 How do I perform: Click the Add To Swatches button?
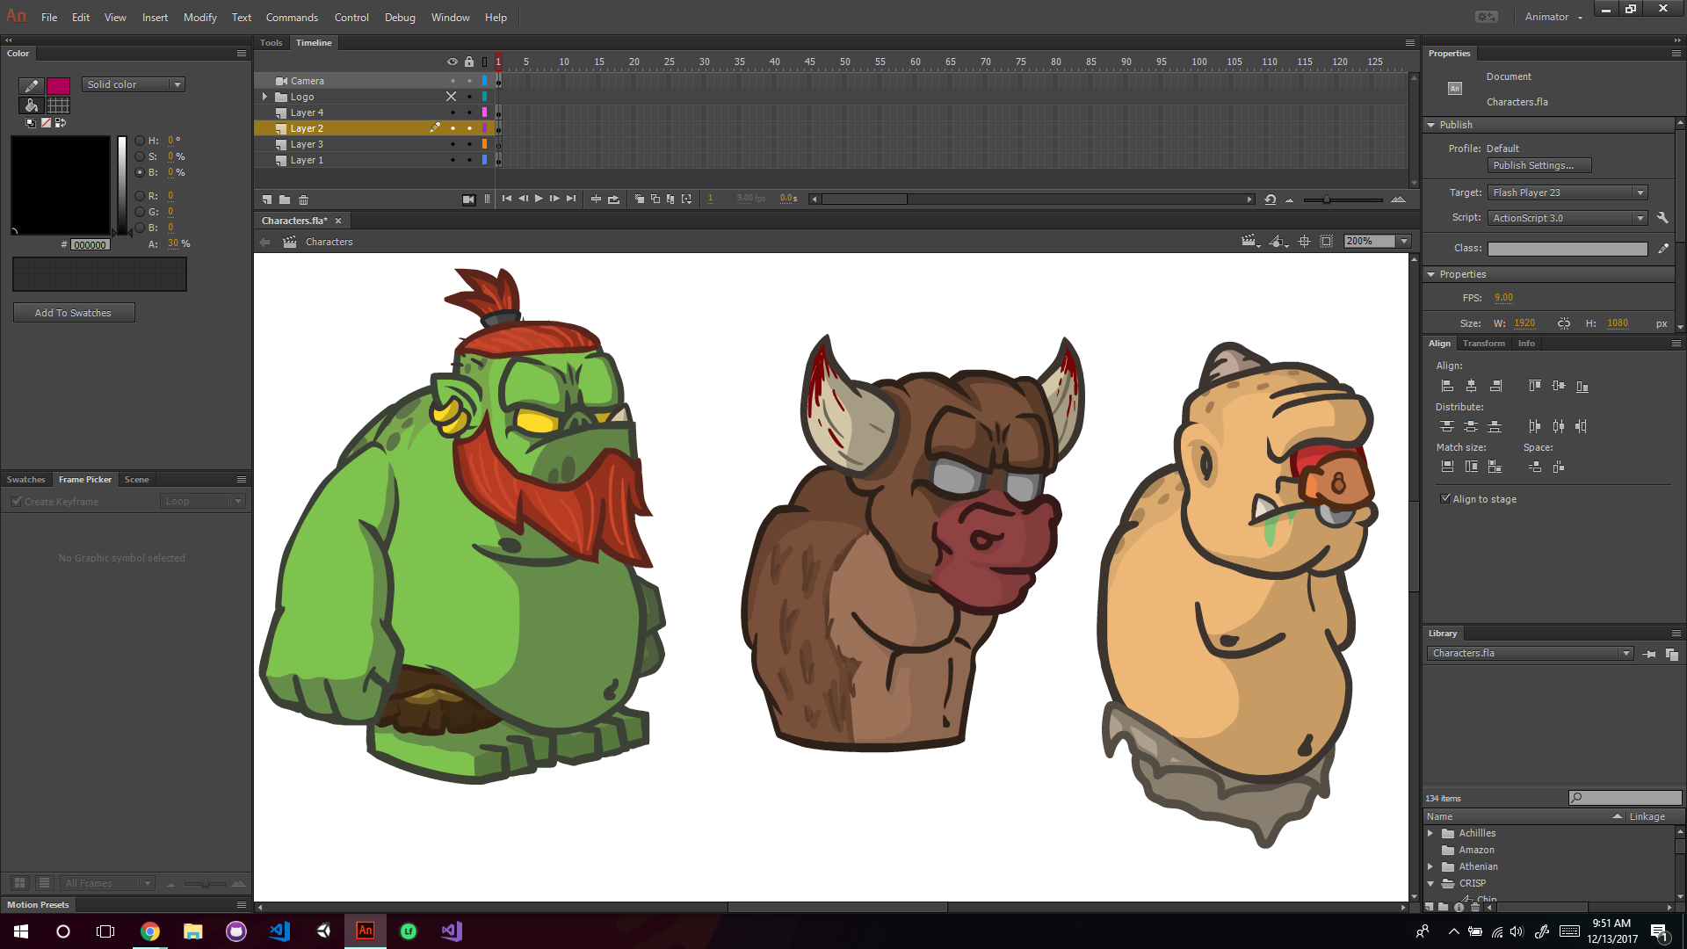(x=73, y=313)
